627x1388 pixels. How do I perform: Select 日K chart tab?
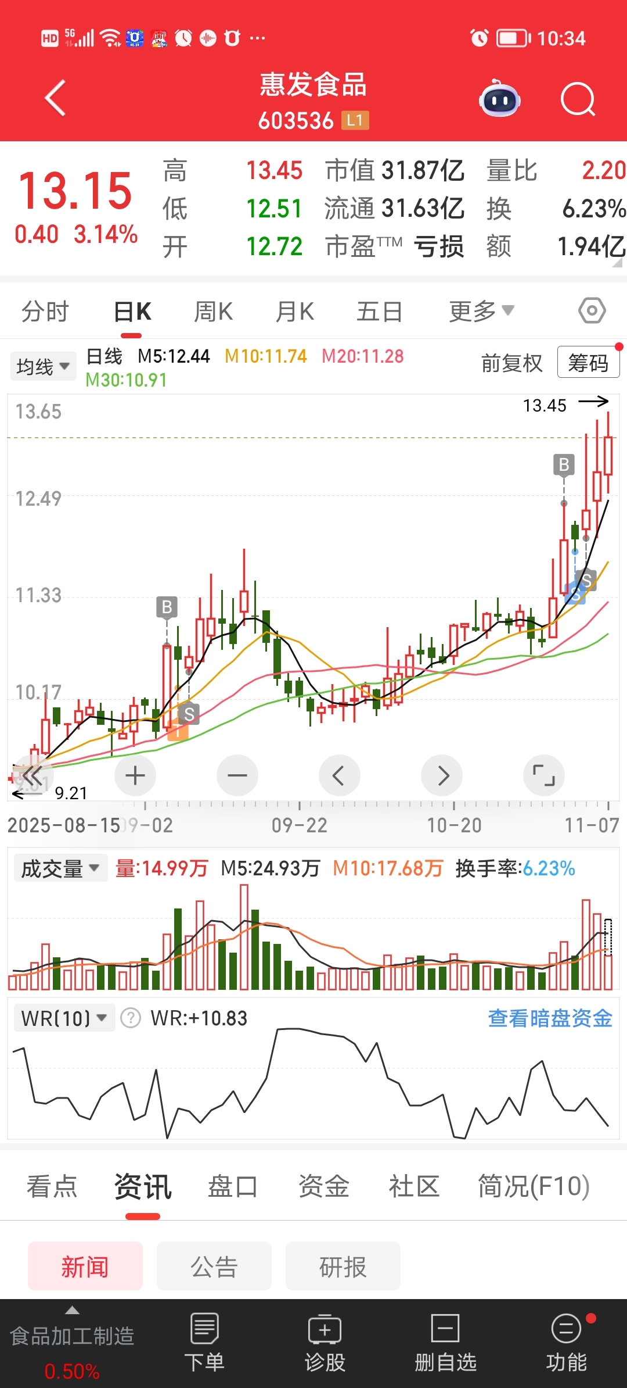click(132, 312)
